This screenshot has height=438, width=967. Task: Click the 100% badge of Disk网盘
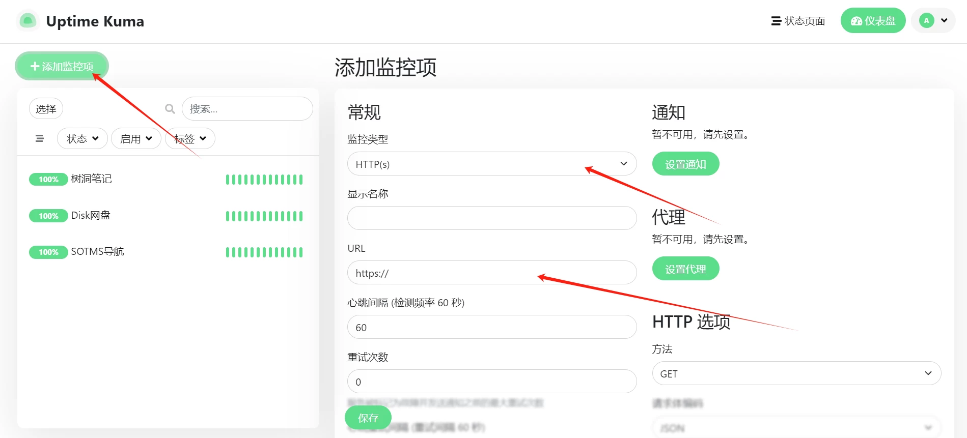48,216
